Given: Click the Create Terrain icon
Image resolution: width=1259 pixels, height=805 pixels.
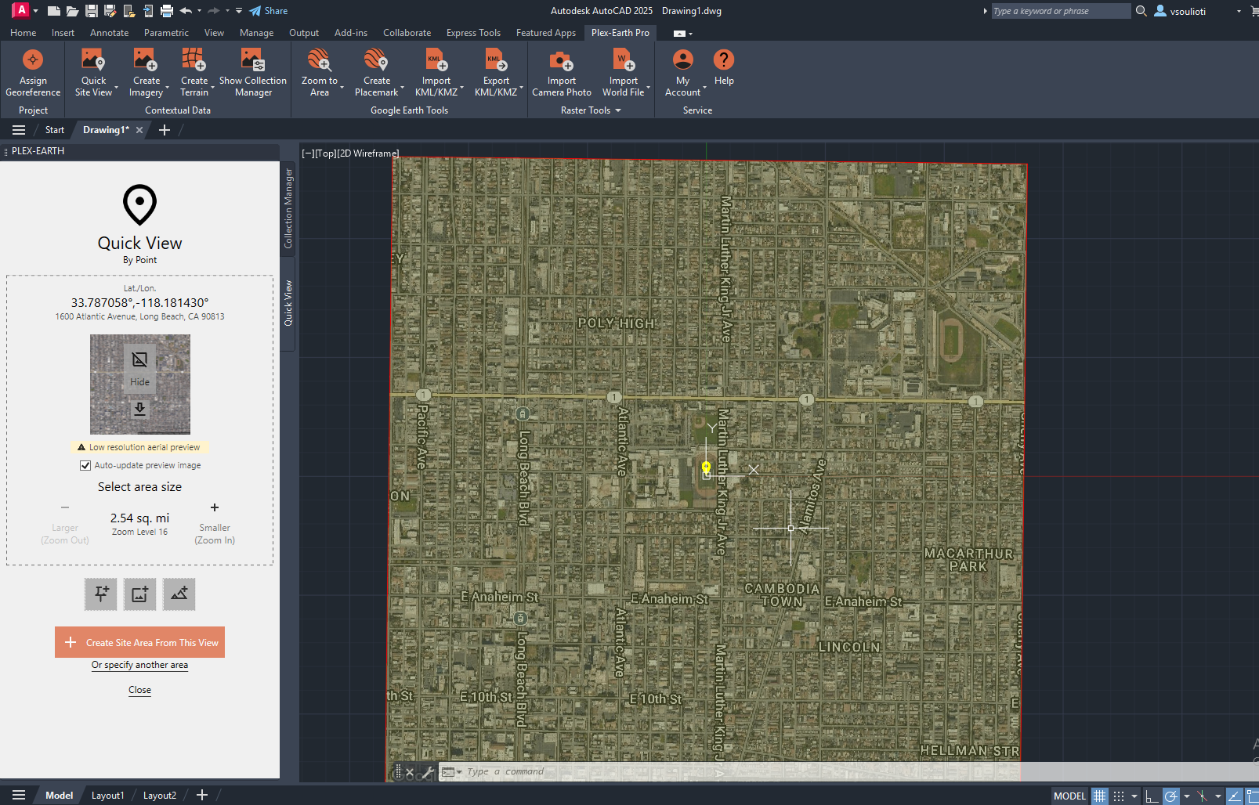Looking at the screenshot, I should click(194, 60).
